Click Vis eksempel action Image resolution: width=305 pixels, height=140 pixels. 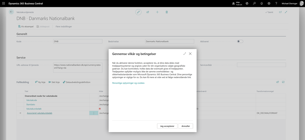(x=26, y=27)
